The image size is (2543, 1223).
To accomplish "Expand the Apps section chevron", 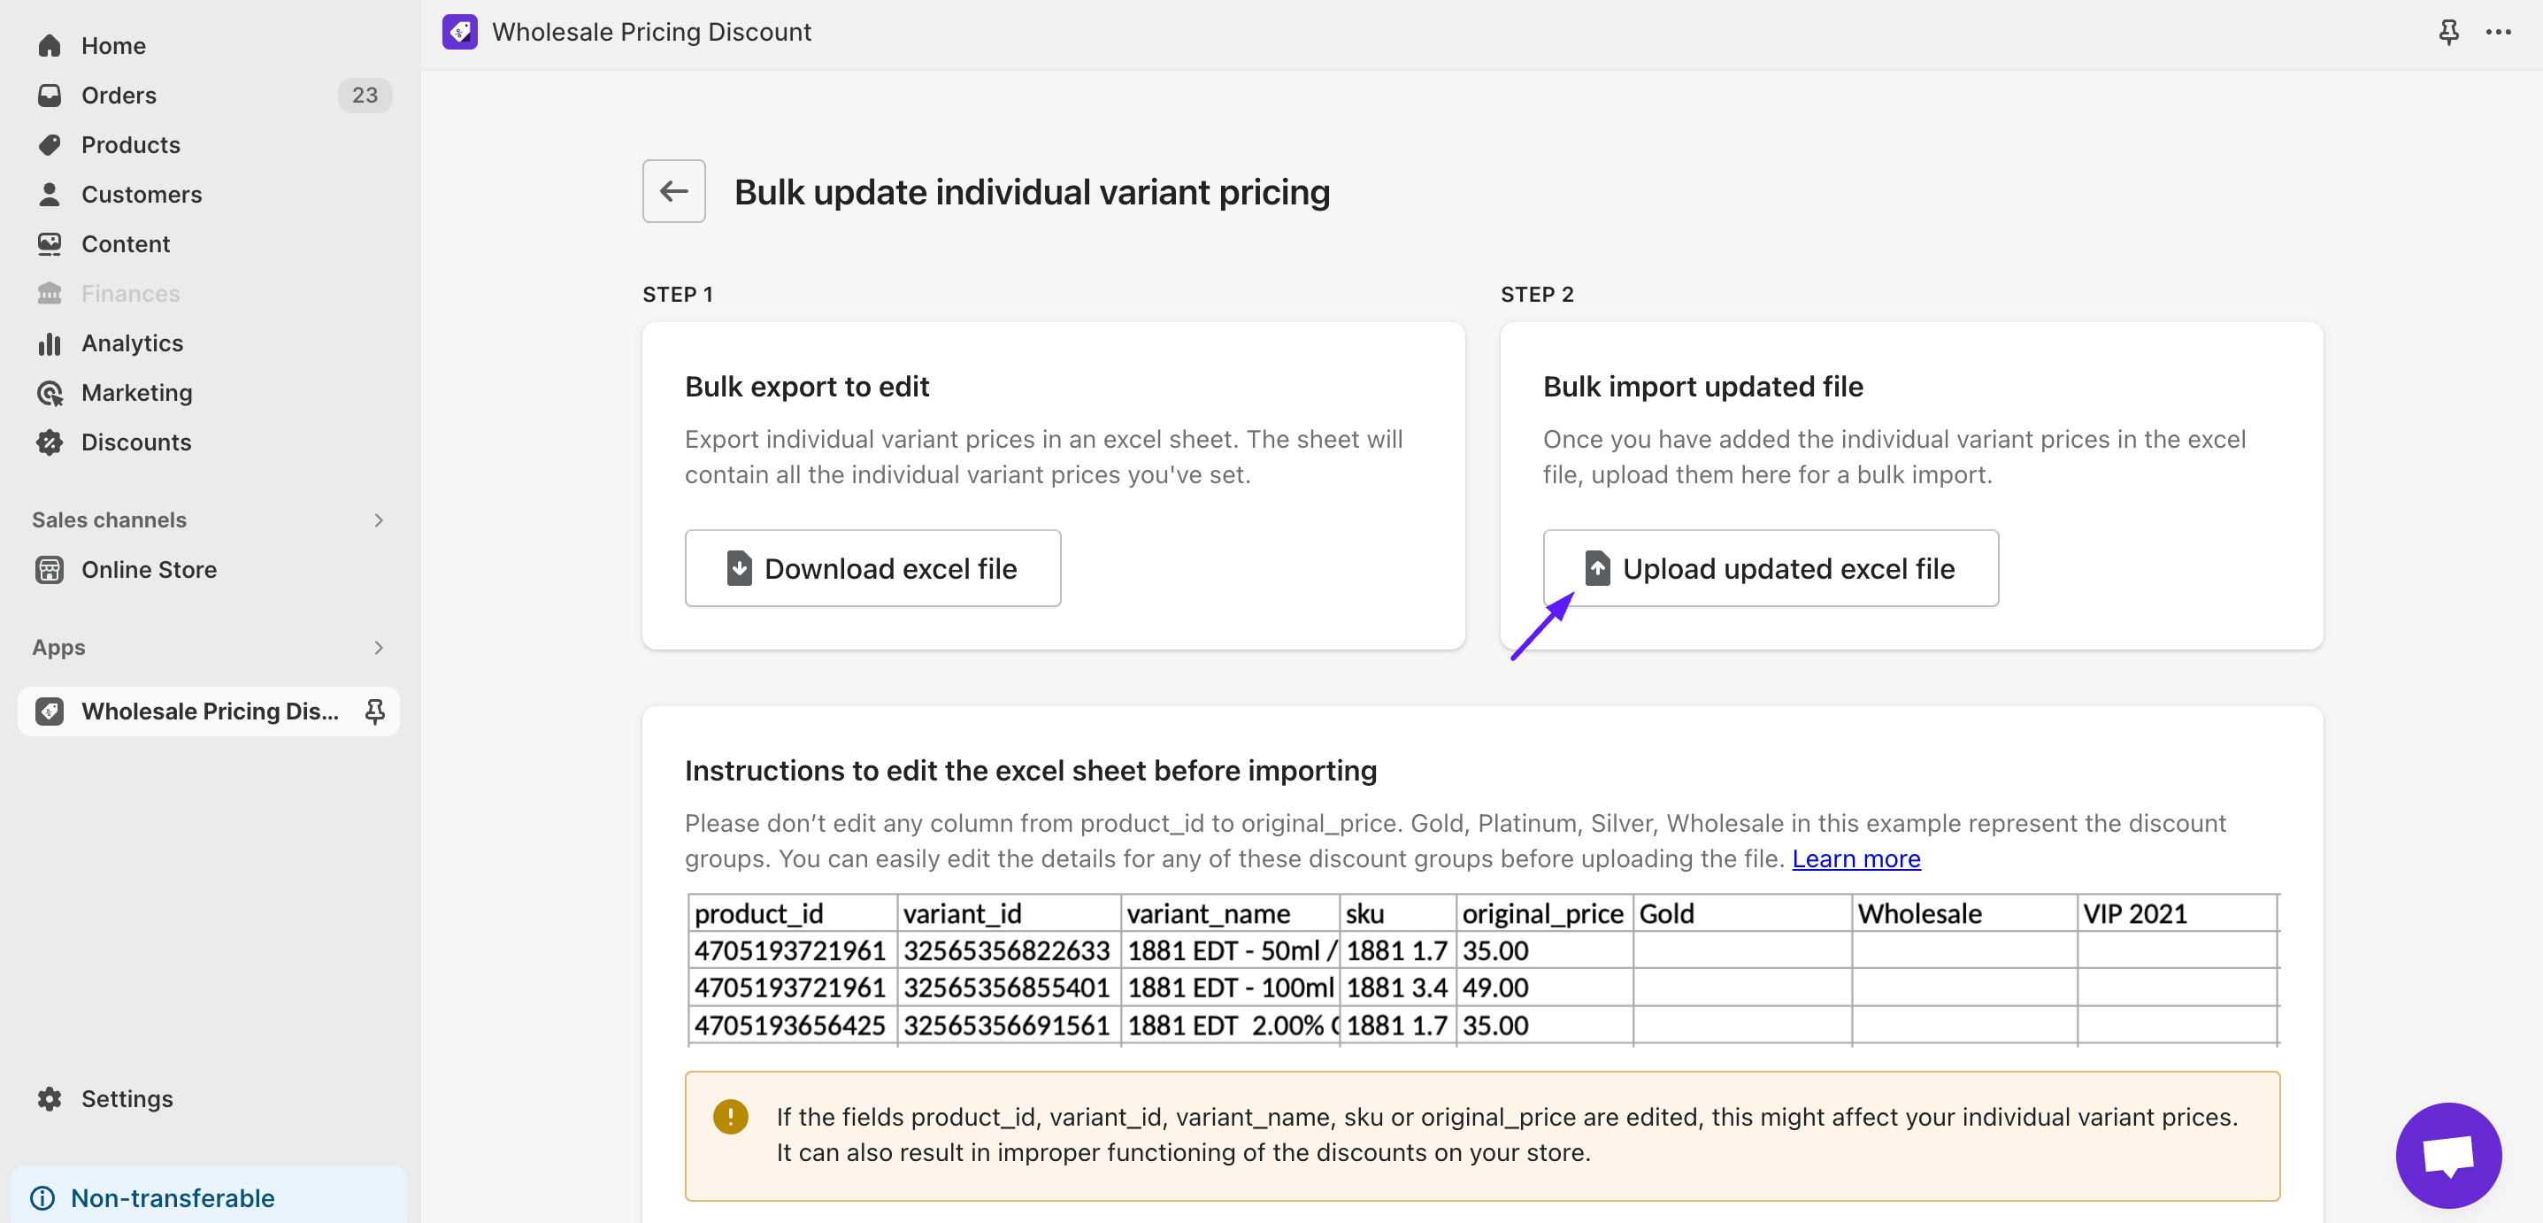I will (378, 647).
